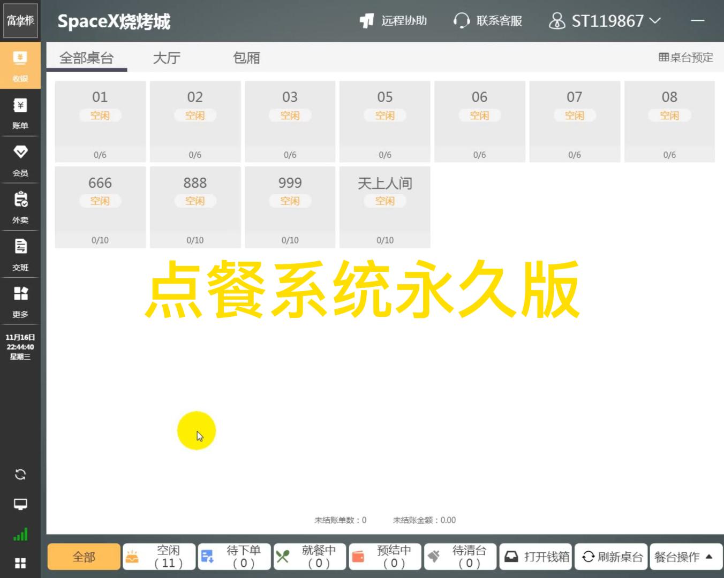
Task: Click the green signal strength icon
Action: tap(20, 534)
